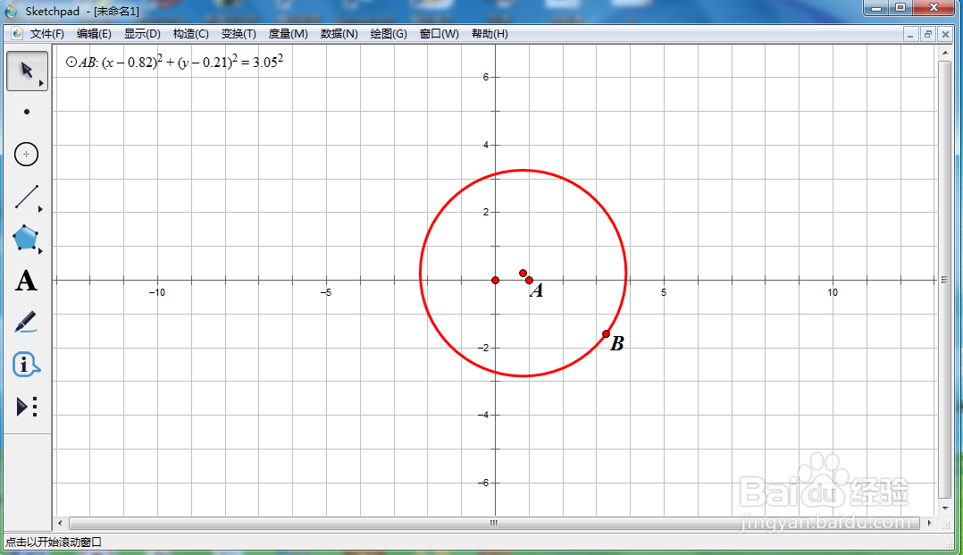Select the origin point of the axes

pos(496,281)
